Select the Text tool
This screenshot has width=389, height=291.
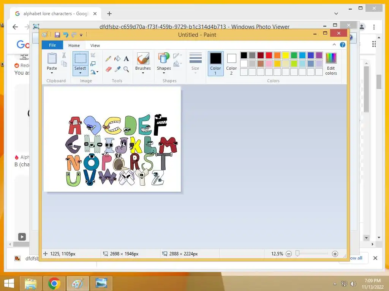126,59
